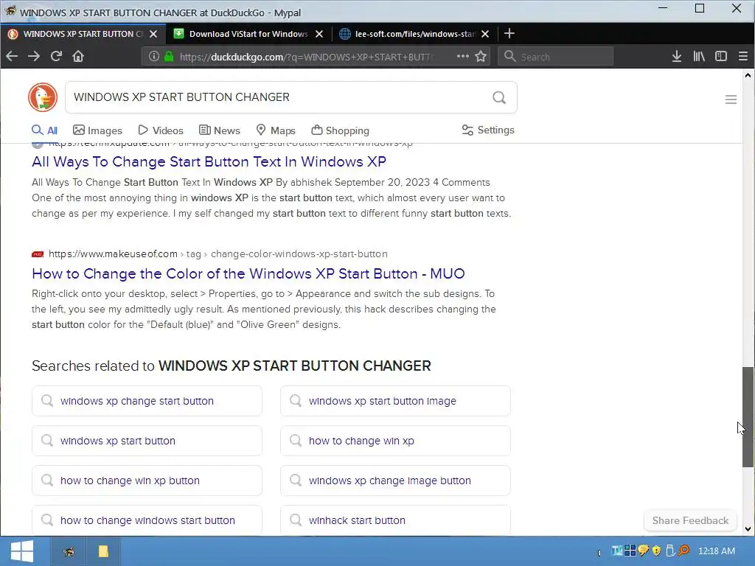Close the lee-soft.com tab
The width and height of the screenshot is (755, 566).
tap(485, 34)
